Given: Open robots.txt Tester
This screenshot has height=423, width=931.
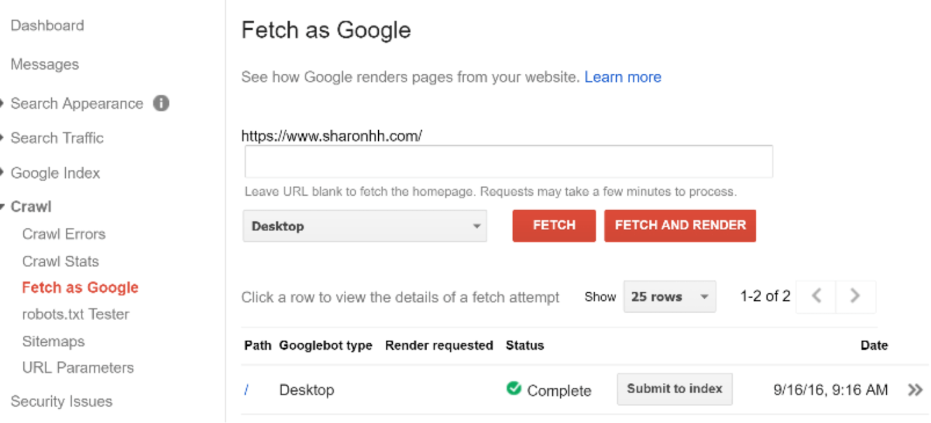Looking at the screenshot, I should point(76,314).
